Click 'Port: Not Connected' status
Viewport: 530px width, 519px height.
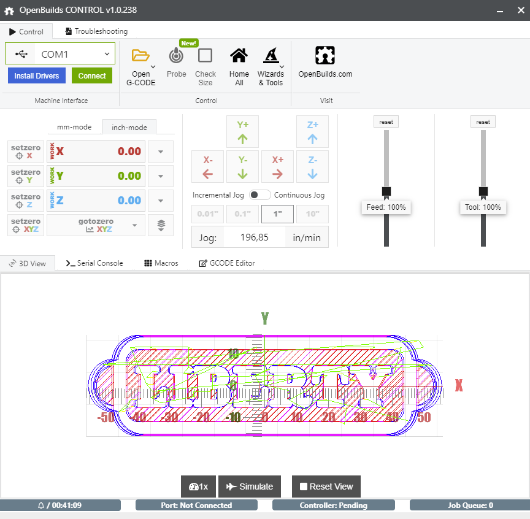click(196, 505)
